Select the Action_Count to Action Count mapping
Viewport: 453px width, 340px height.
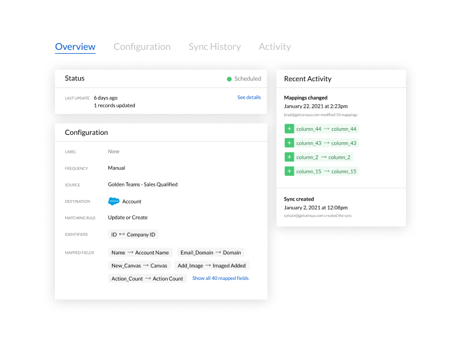(x=147, y=278)
